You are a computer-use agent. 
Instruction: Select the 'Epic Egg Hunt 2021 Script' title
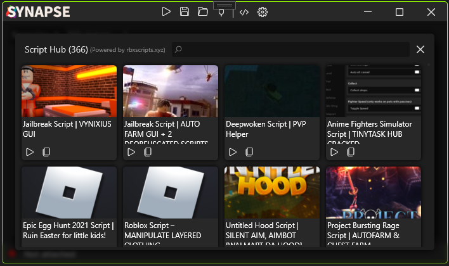[x=68, y=231]
